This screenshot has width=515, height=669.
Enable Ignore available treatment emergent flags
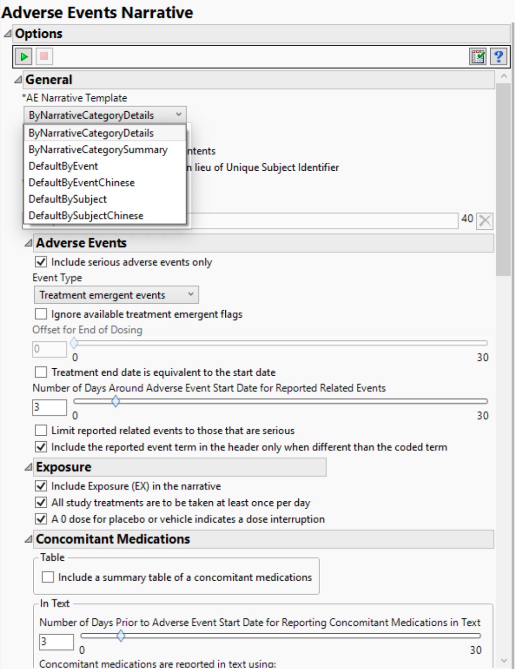pyautogui.click(x=41, y=314)
